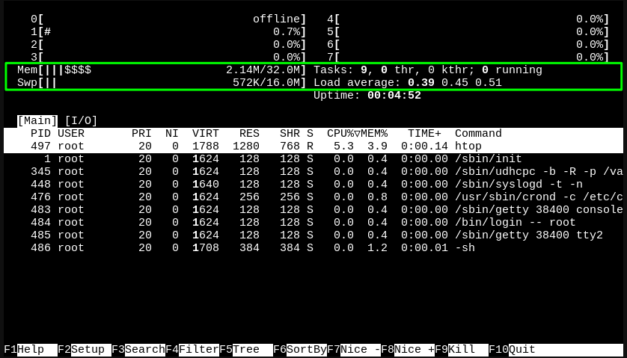The height and width of the screenshot is (358, 627).
Task: Select the /usr/sbin/crond process row
Action: coord(313,197)
